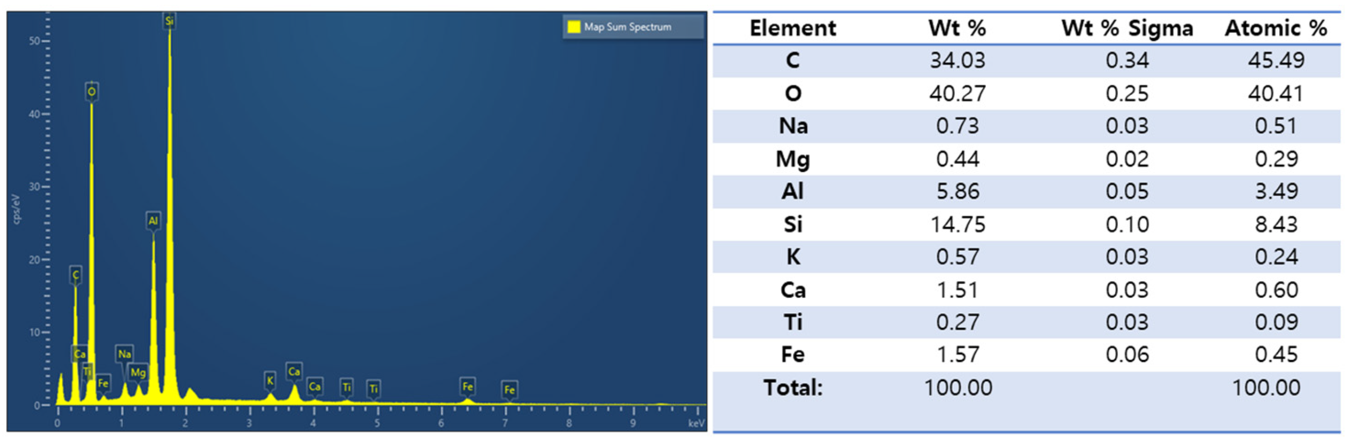Click the Atomic % column header

coord(1276,28)
